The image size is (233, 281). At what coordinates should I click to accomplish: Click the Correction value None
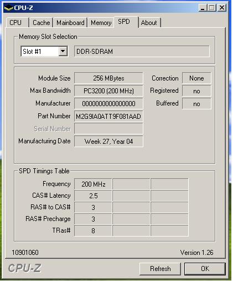(x=196, y=78)
